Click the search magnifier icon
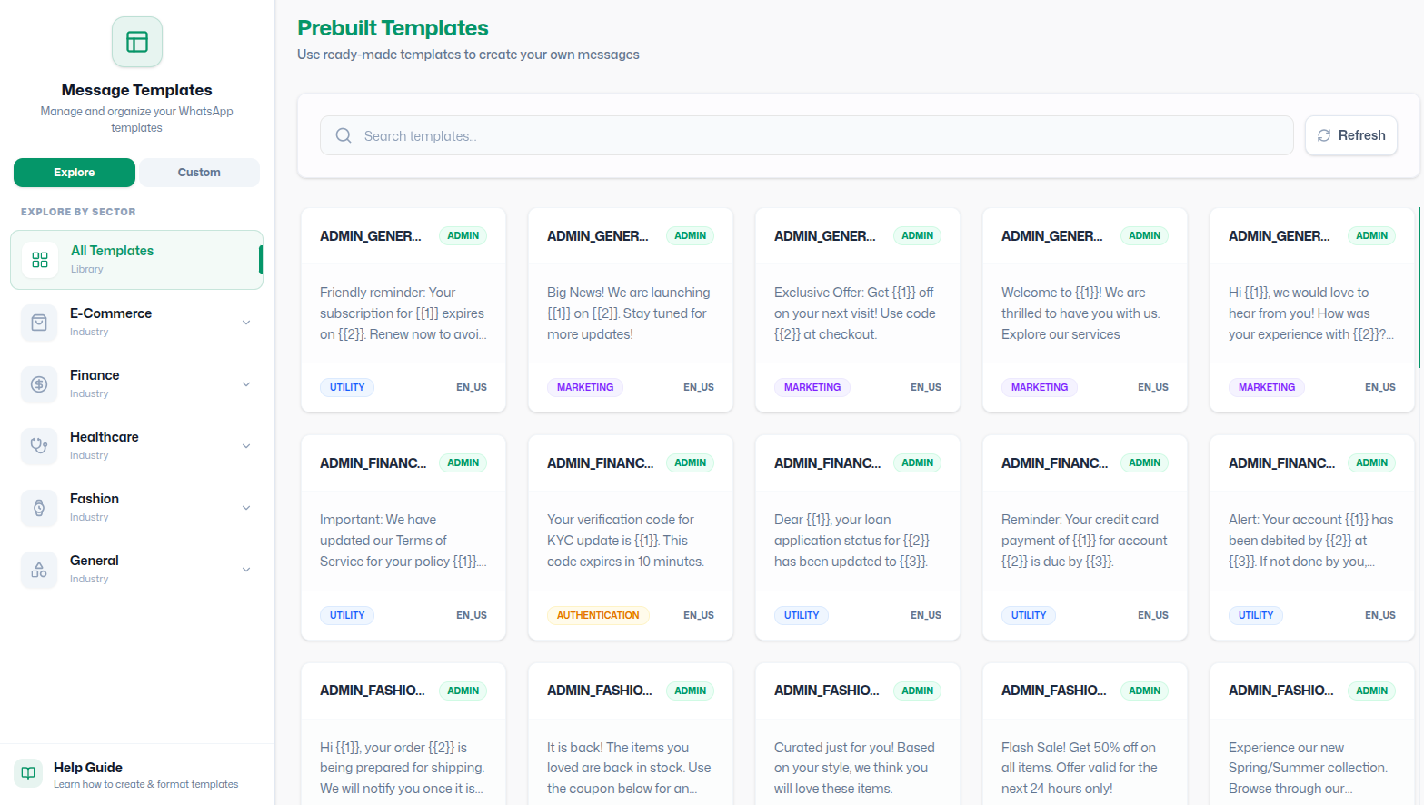1424x805 pixels. [344, 135]
